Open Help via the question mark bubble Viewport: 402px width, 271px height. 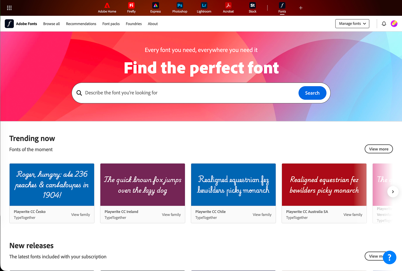click(x=390, y=257)
